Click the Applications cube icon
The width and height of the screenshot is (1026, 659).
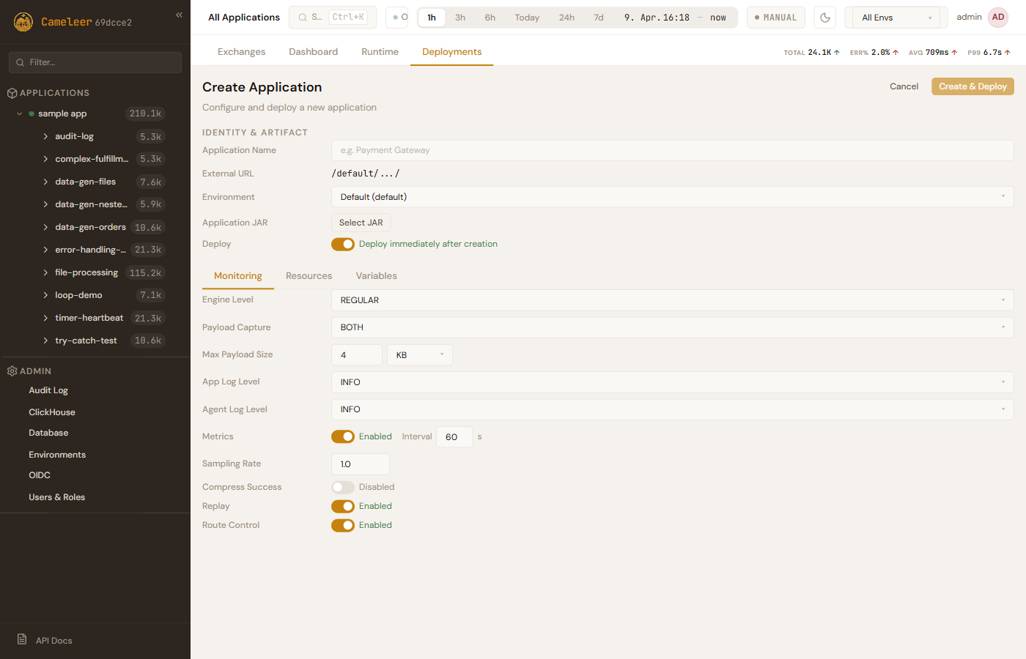pos(12,93)
